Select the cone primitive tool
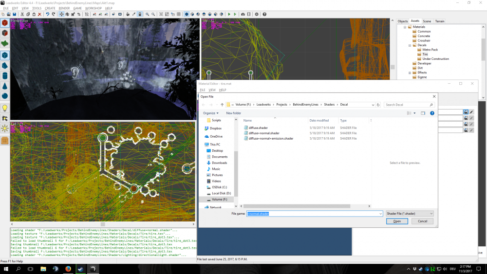The height and width of the screenshot is (274, 487). pyautogui.click(x=5, y=86)
